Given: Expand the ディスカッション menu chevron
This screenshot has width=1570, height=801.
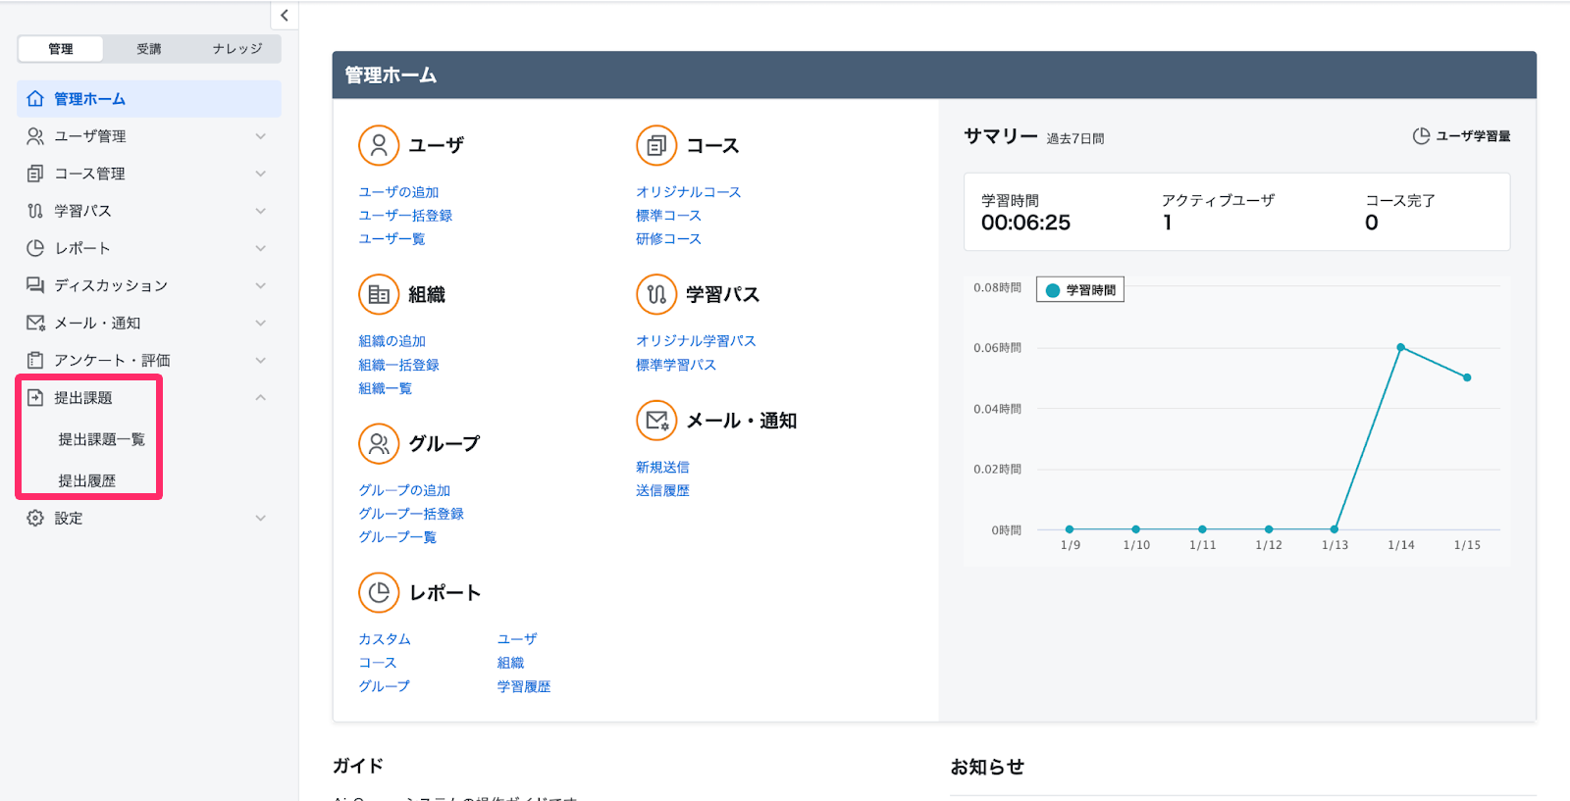Looking at the screenshot, I should point(261,285).
